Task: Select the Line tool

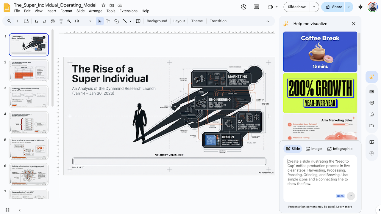Action: pos(125,21)
